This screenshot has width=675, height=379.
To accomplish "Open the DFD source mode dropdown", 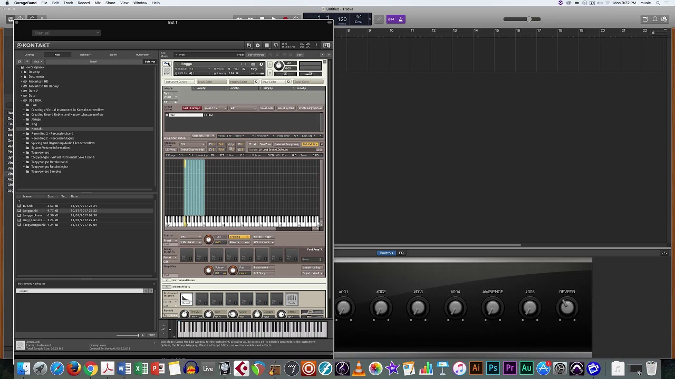I will (190, 237).
